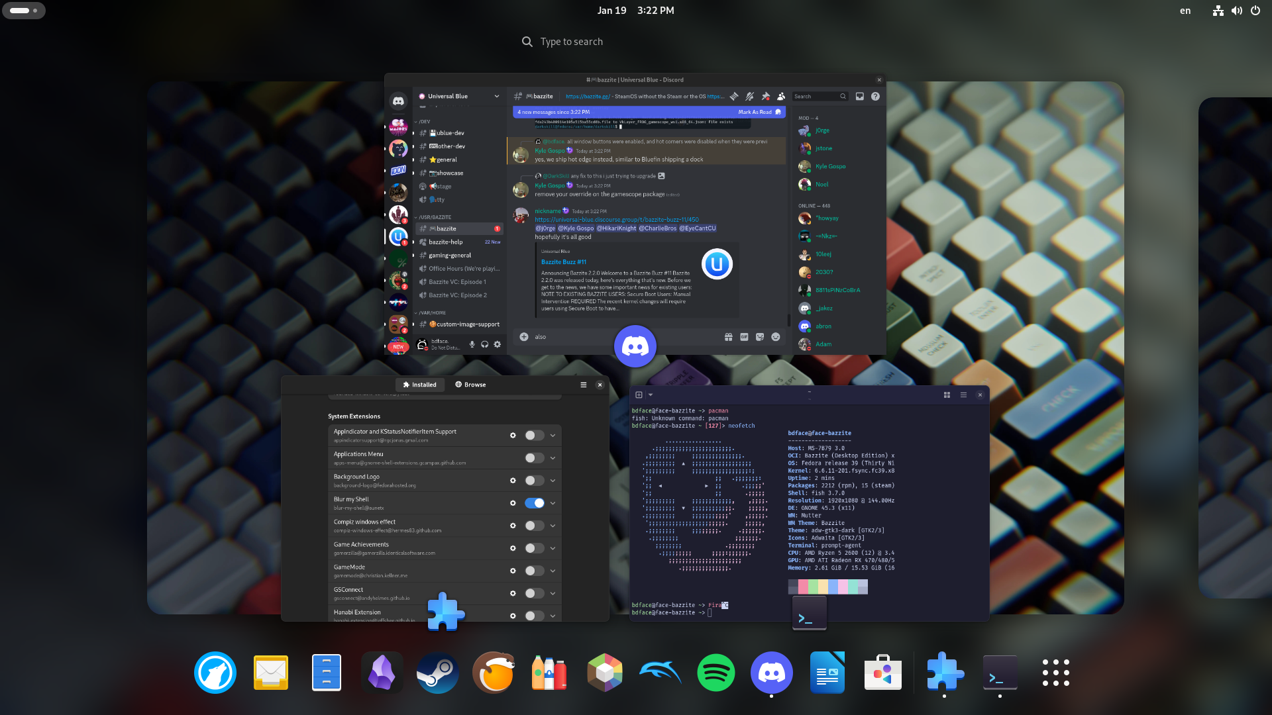Click Discord inbox icon
Screen dimensions: 1272x715
click(859, 97)
